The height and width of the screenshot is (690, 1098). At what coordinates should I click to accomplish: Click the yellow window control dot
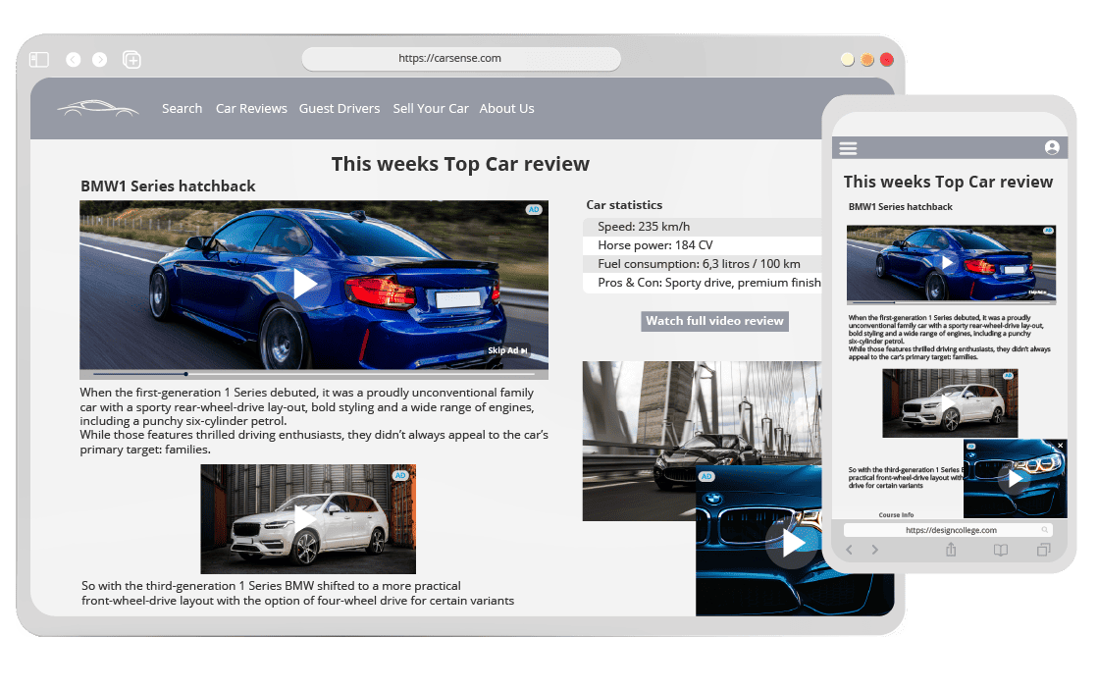coord(848,60)
